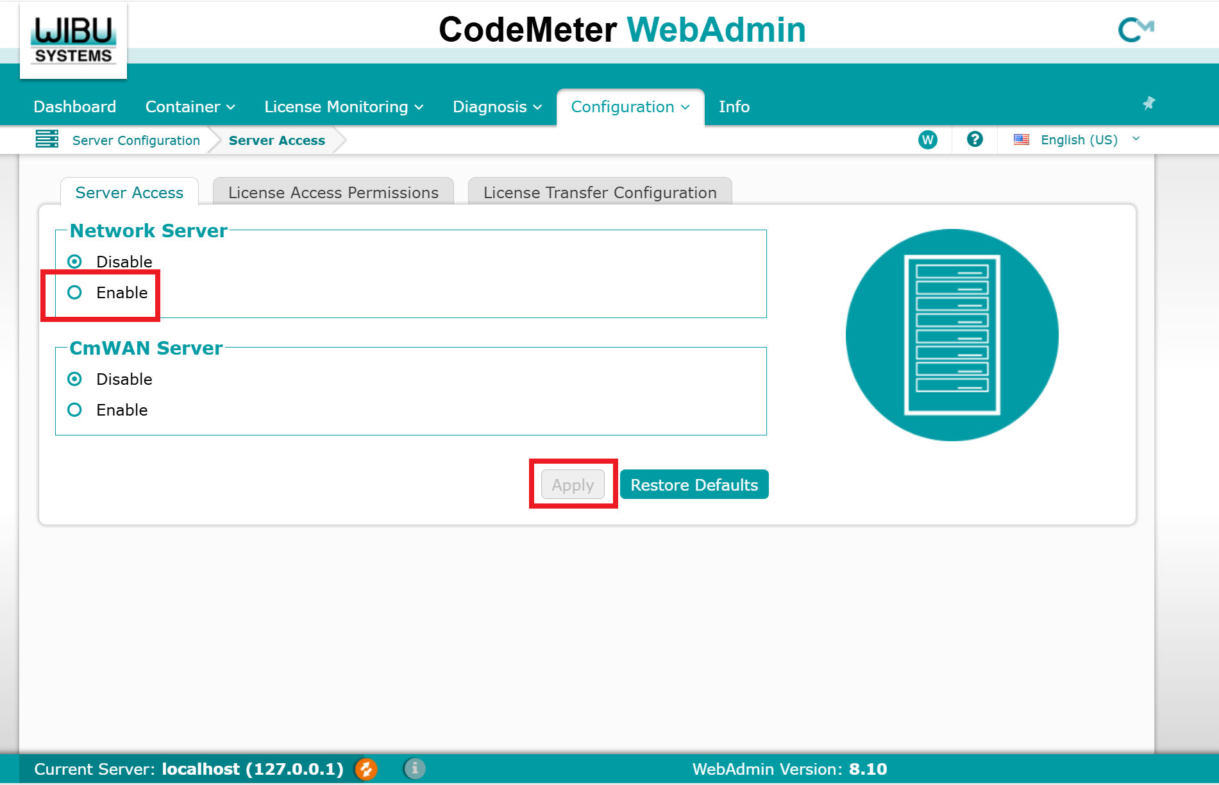Expand the Container menu

(190, 106)
